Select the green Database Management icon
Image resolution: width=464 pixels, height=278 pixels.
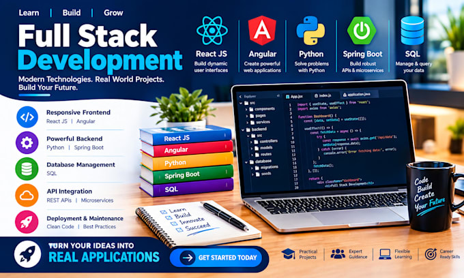(27, 169)
